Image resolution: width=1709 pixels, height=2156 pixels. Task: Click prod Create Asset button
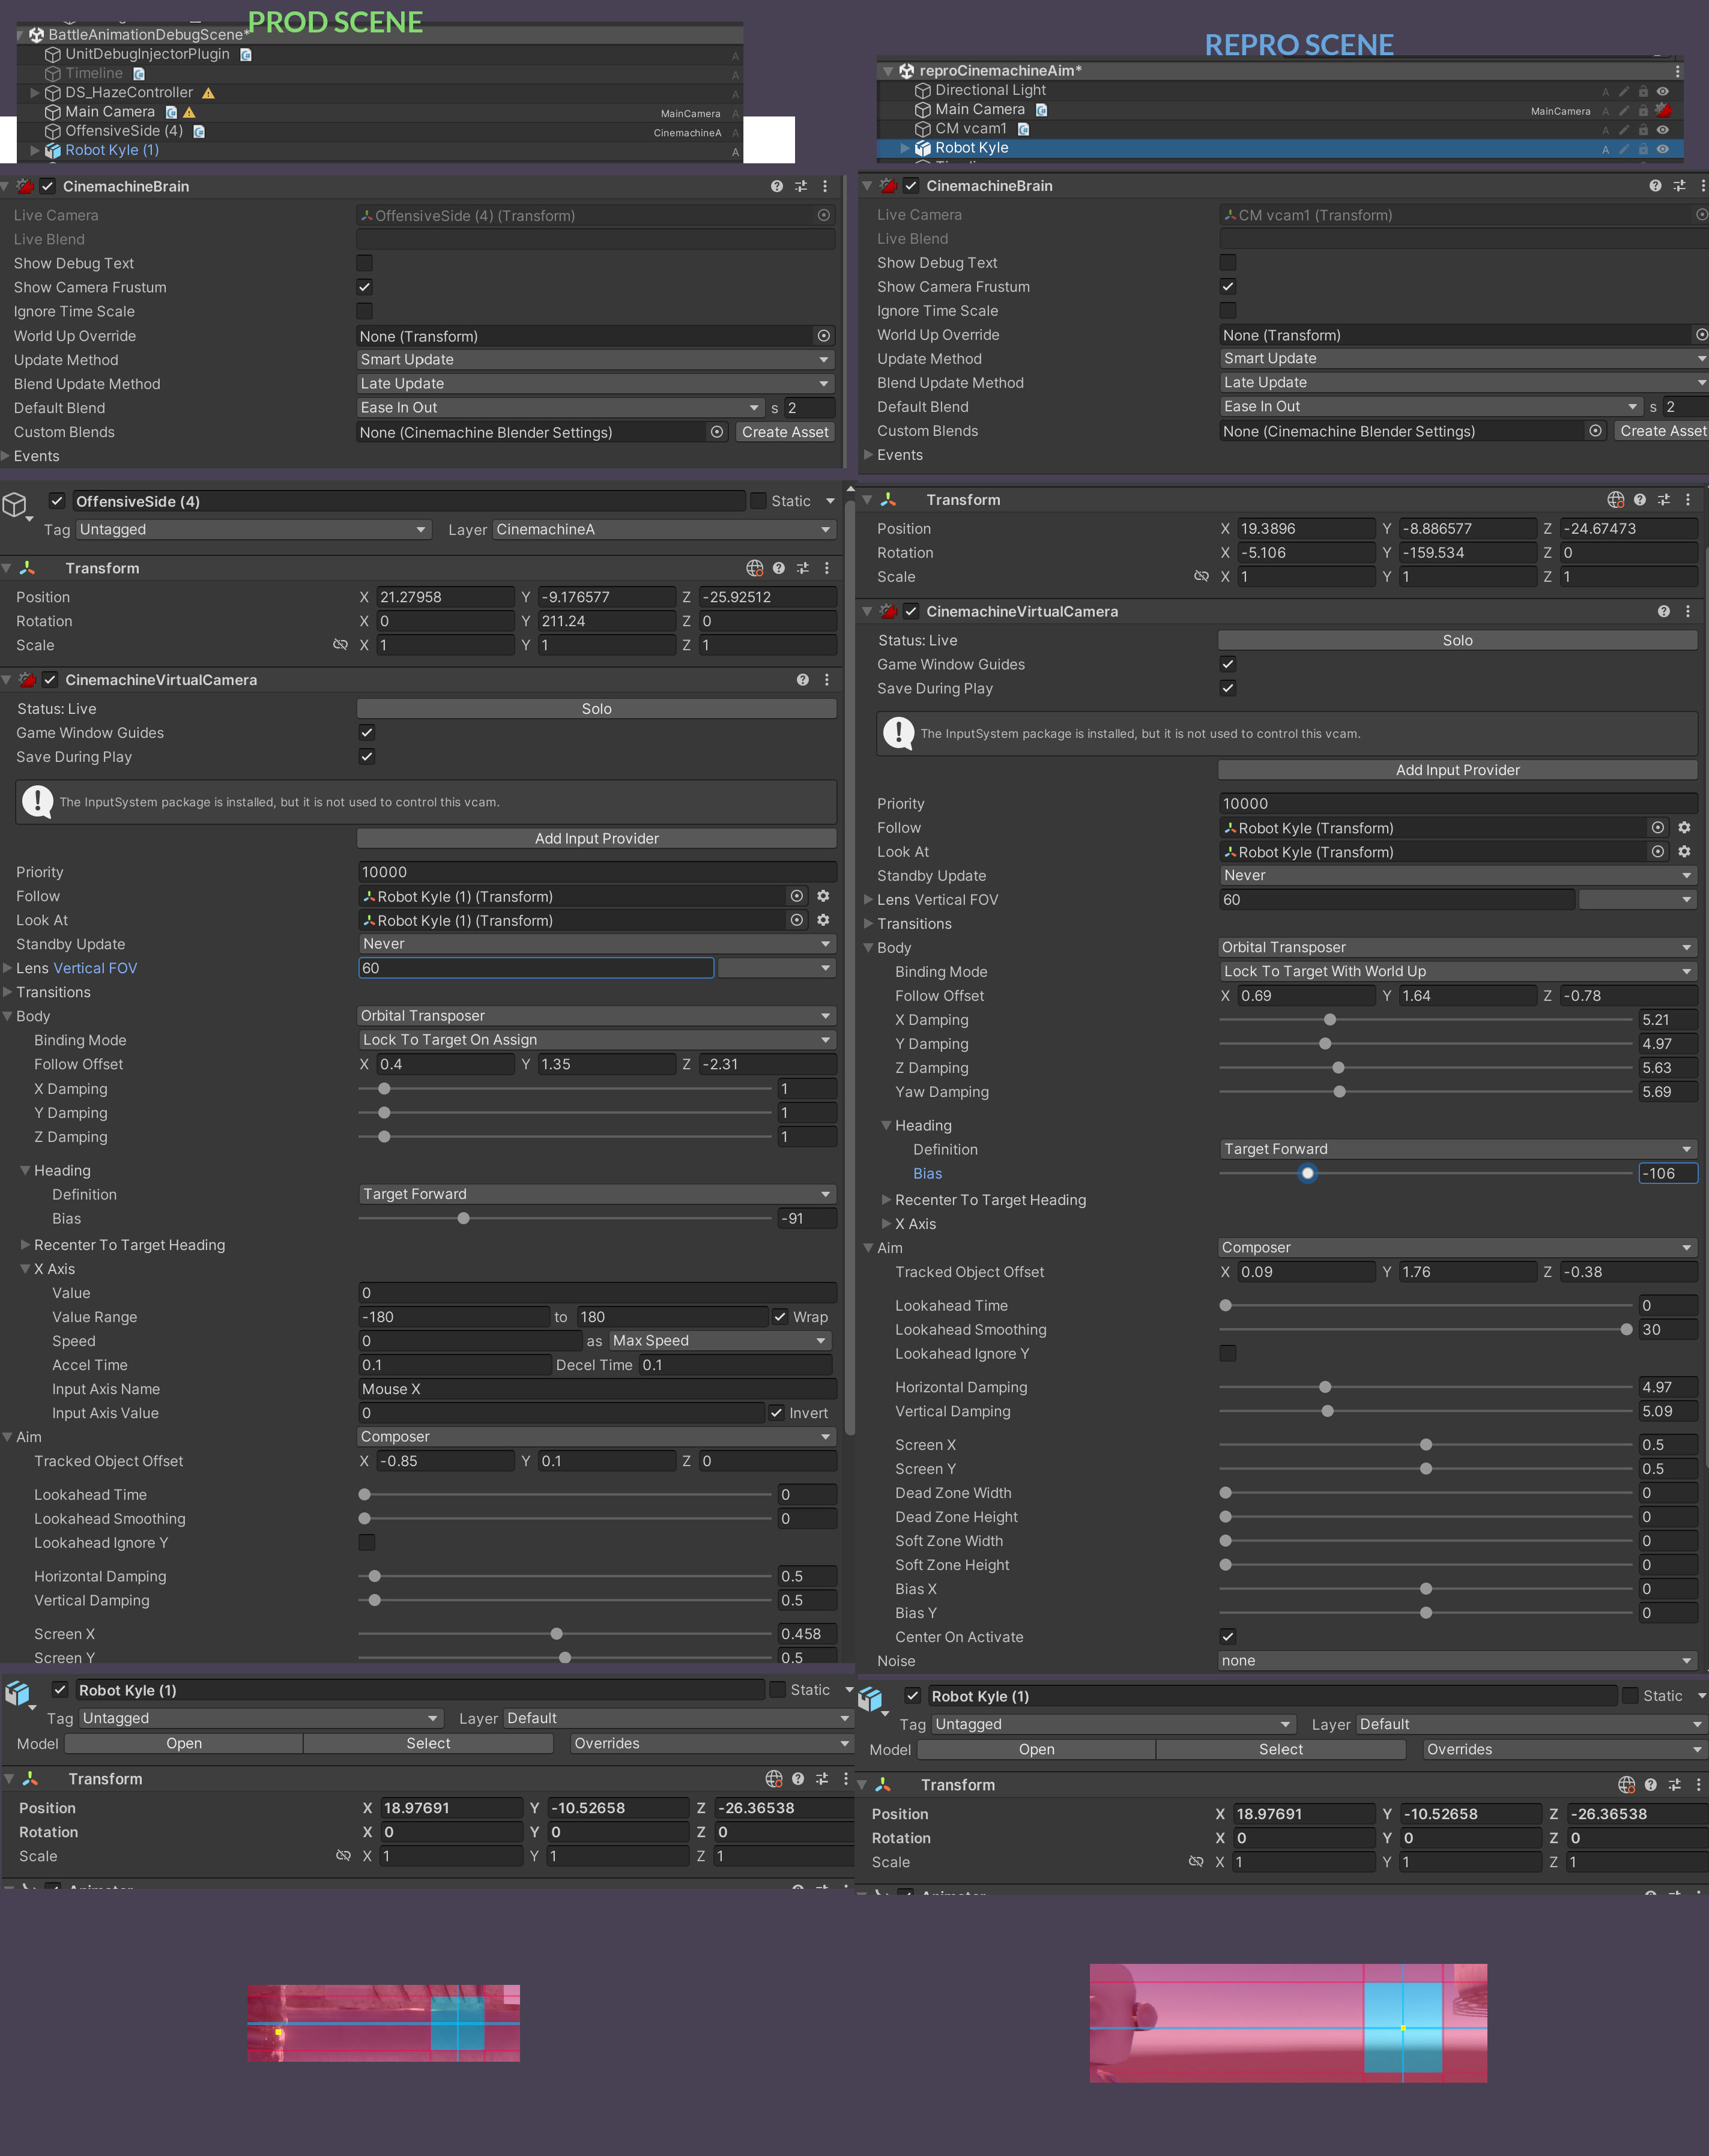785,432
